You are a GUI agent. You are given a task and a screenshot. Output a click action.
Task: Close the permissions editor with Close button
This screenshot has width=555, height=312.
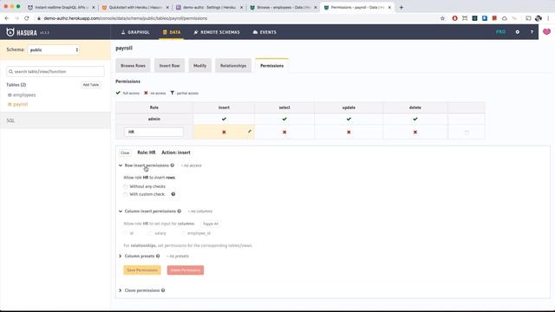point(125,153)
